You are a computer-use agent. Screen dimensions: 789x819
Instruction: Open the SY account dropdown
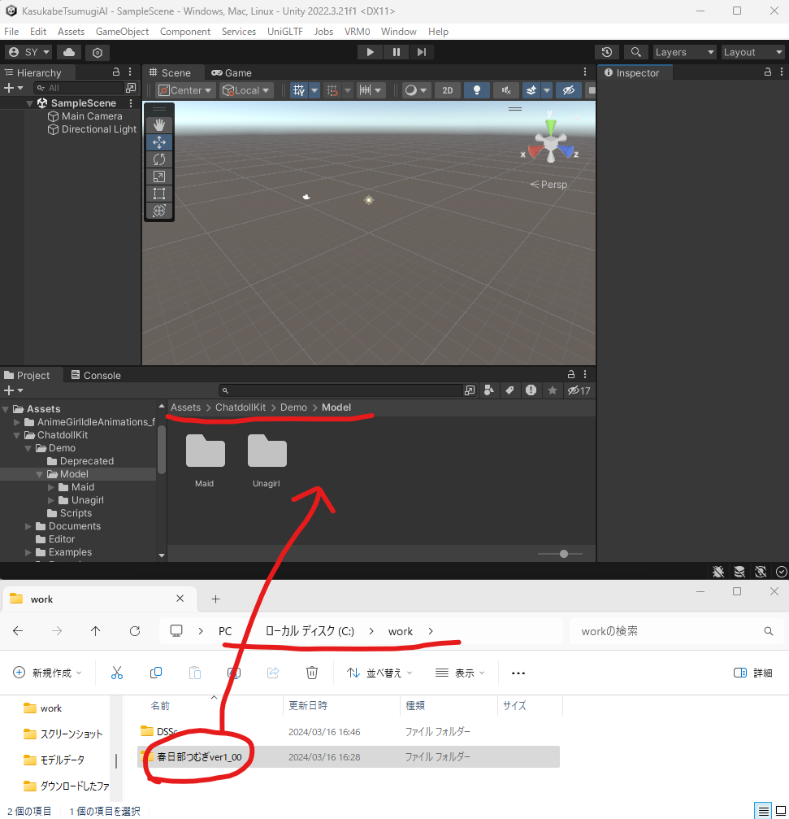coord(28,52)
